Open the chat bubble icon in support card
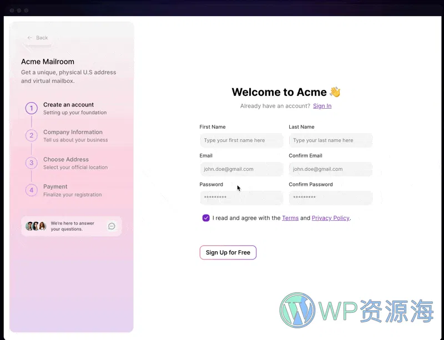 pos(112,226)
